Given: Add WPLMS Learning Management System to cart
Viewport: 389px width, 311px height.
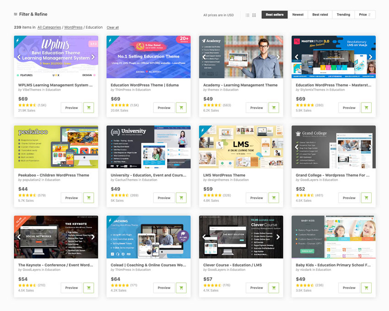Looking at the screenshot, I should pyautogui.click(x=89, y=108).
